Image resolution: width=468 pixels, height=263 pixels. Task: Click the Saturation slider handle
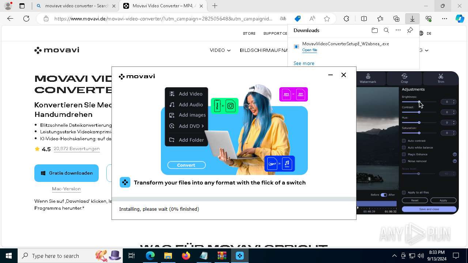pos(419,133)
